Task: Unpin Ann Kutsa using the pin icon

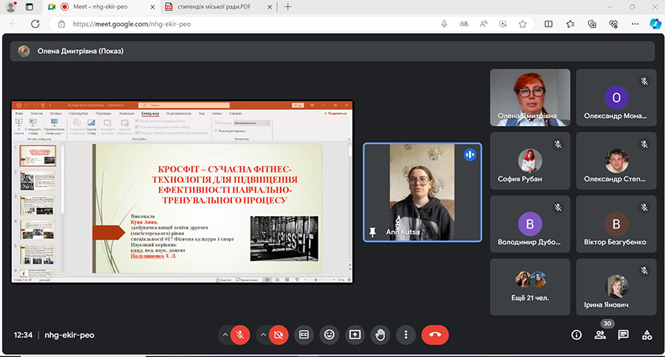Action: (372, 232)
